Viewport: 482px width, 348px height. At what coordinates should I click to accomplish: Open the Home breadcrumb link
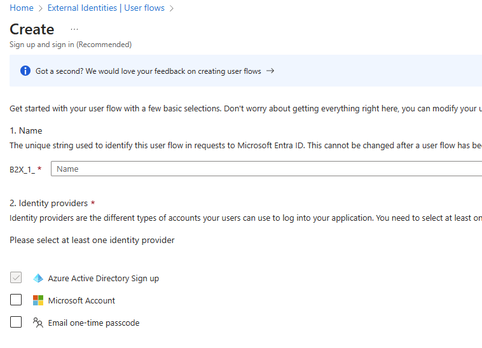click(22, 8)
